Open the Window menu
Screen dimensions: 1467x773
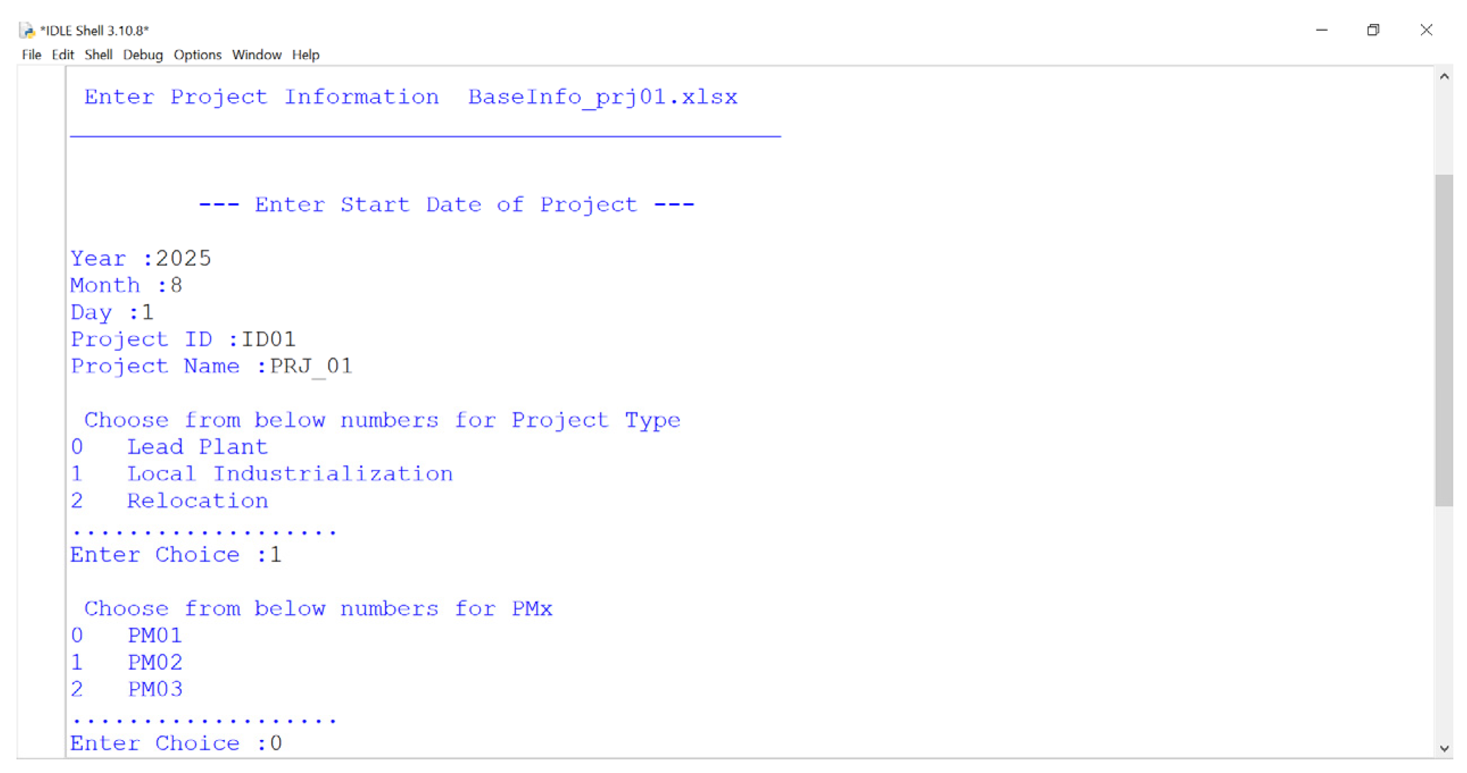257,55
